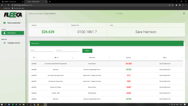
Task: Open Discord from the taskbar
Action: coord(9,105)
